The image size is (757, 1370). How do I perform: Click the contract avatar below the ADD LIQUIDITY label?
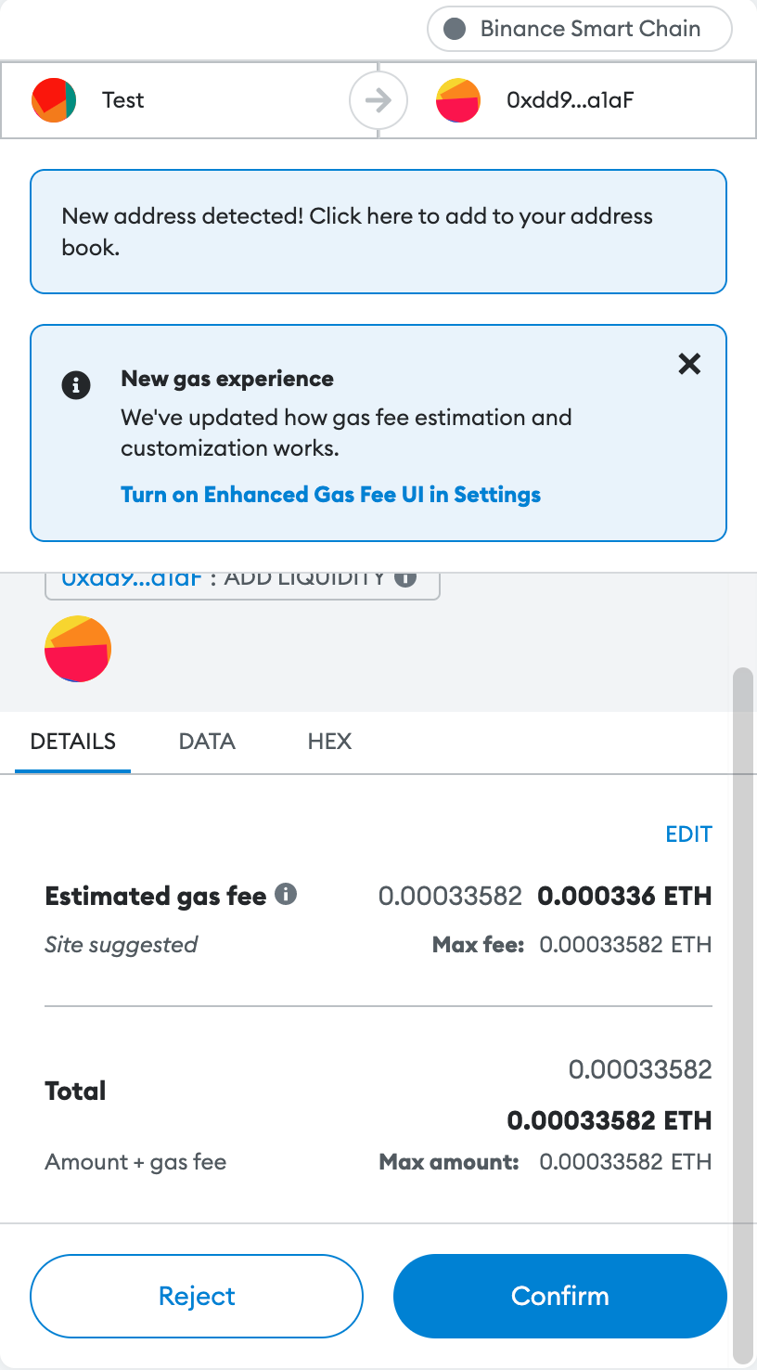pyautogui.click(x=78, y=649)
